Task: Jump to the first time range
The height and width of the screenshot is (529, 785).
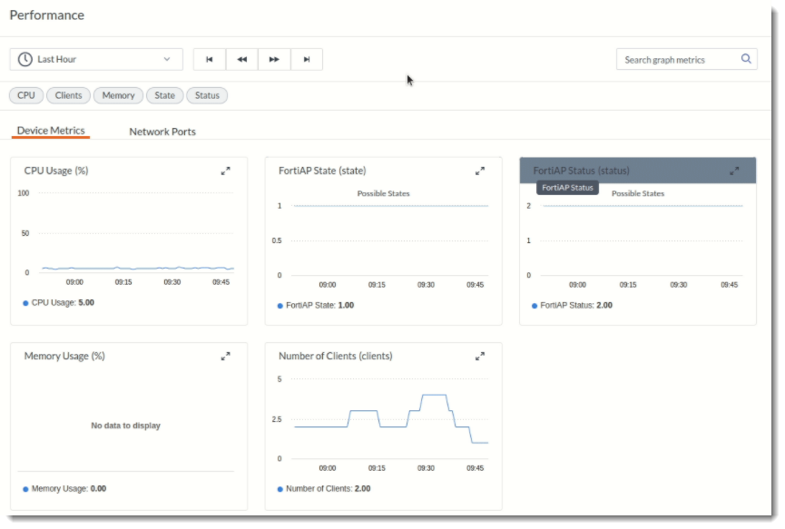Action: [210, 60]
